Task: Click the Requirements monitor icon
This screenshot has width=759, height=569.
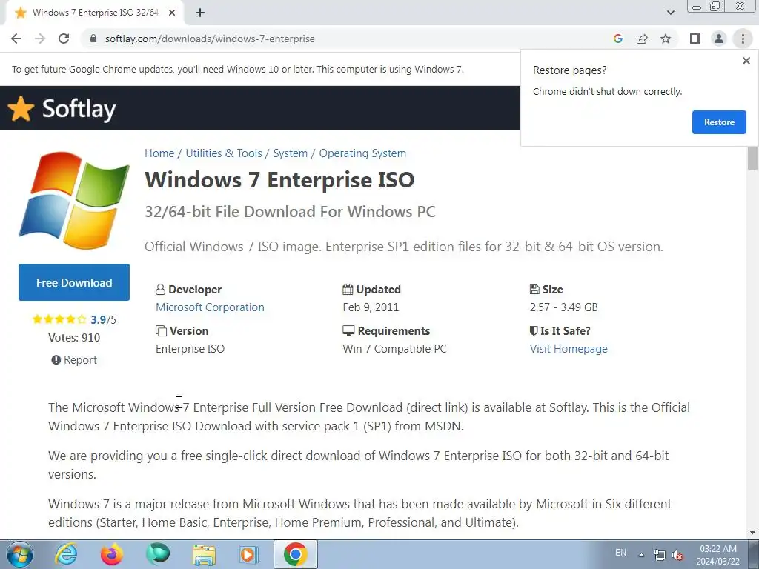Action: (348, 331)
